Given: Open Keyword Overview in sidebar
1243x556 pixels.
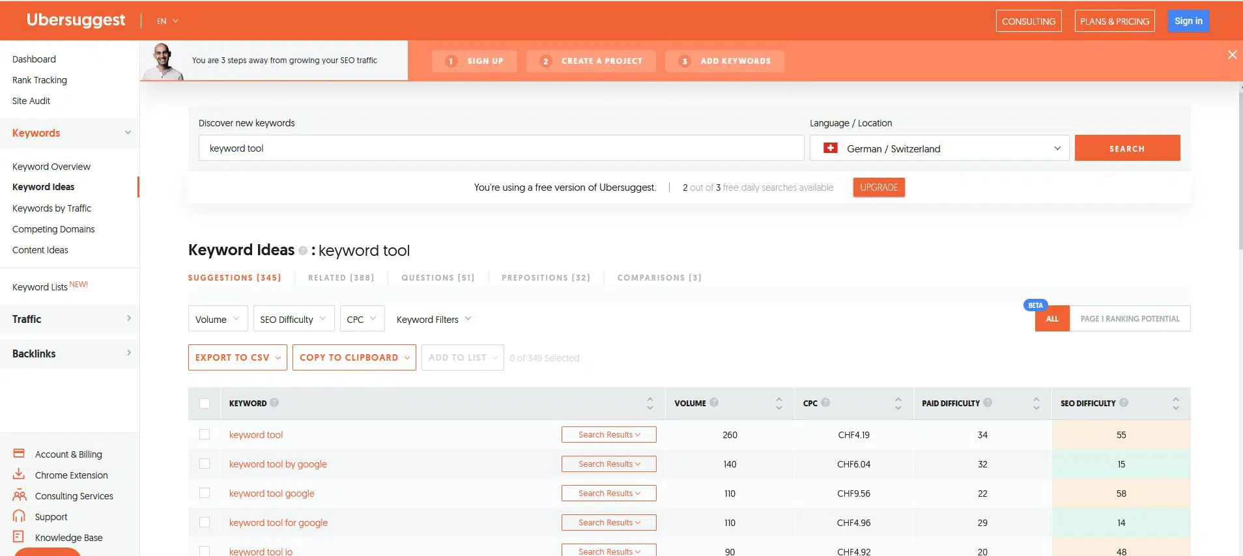Looking at the screenshot, I should 51,167.
